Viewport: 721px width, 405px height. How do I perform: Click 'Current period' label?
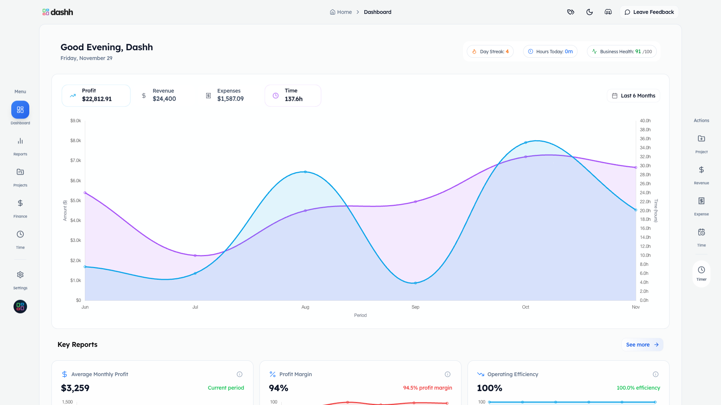tap(226, 388)
